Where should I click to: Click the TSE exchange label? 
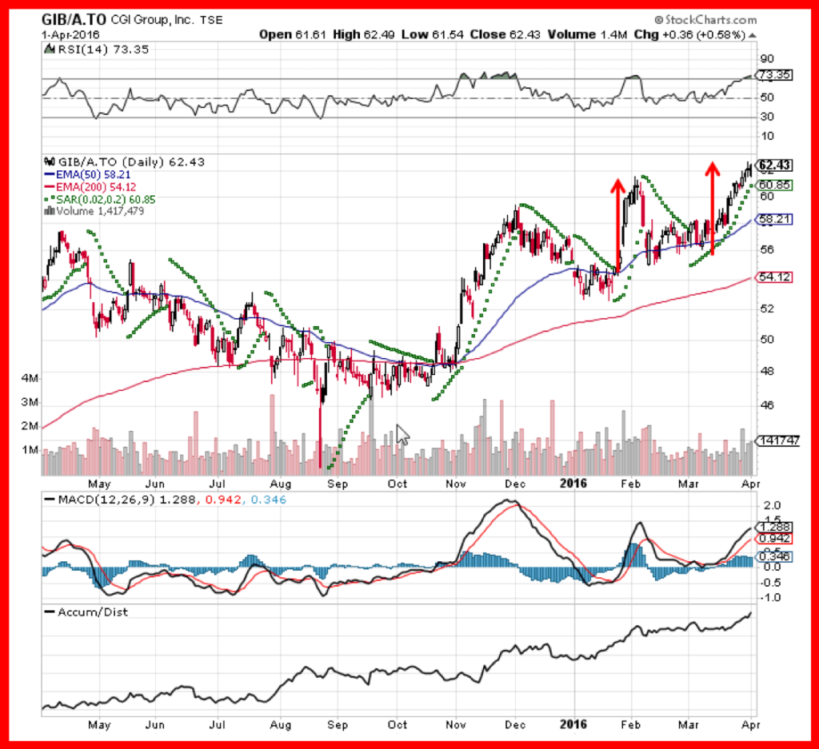coord(210,20)
